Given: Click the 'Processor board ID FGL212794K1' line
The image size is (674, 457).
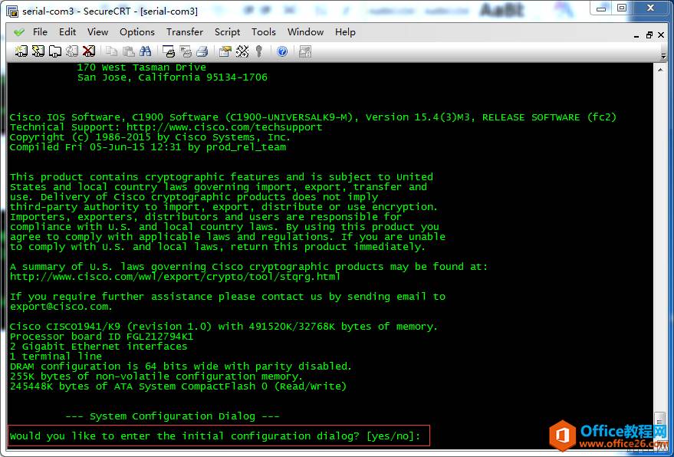Looking at the screenshot, I should point(101,337).
